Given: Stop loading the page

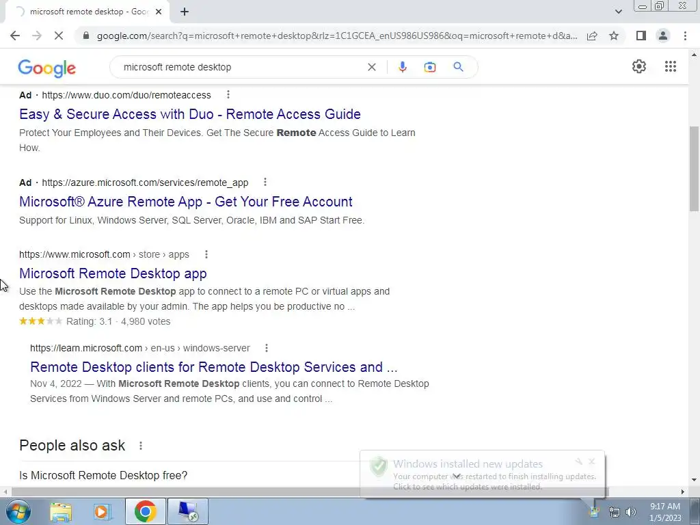Looking at the screenshot, I should coord(59,36).
